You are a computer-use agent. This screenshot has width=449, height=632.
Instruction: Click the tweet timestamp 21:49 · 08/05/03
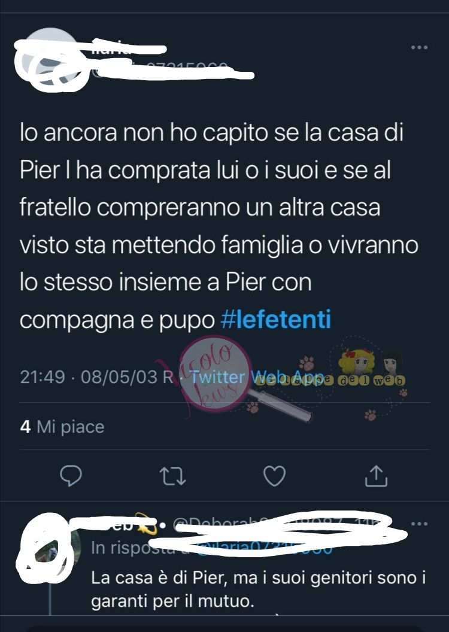[x=89, y=377]
